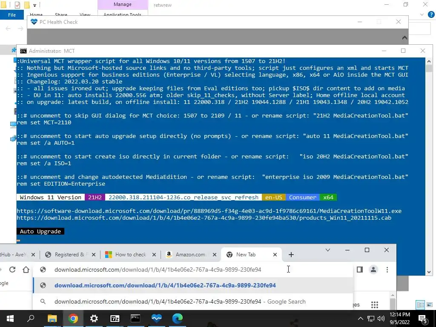
Task: Click File Explorer forward arrow
Action: (x=20, y=29)
